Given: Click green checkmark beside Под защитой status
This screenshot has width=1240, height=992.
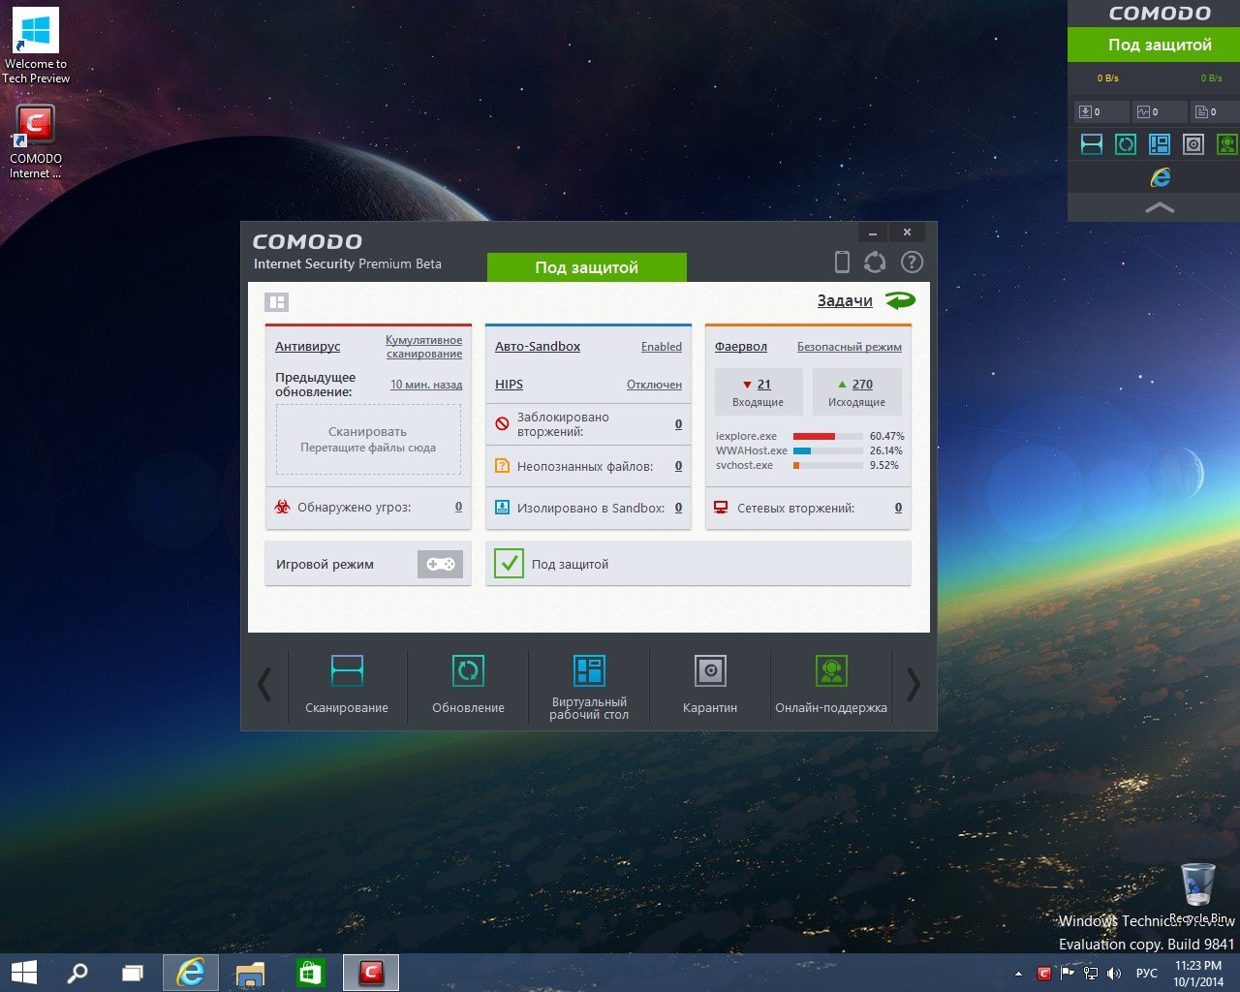Looking at the screenshot, I should [509, 564].
